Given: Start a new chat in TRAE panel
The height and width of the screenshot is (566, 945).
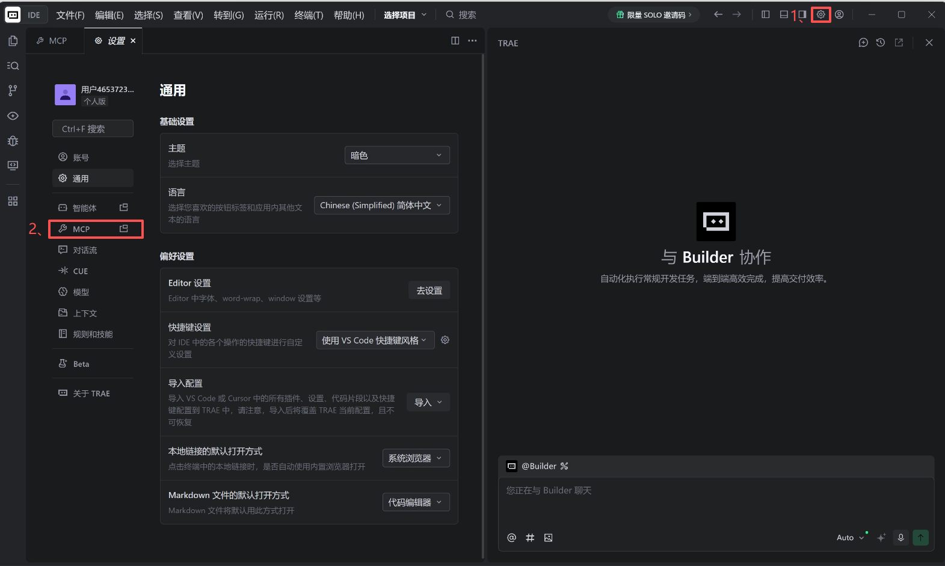Looking at the screenshot, I should (x=863, y=43).
